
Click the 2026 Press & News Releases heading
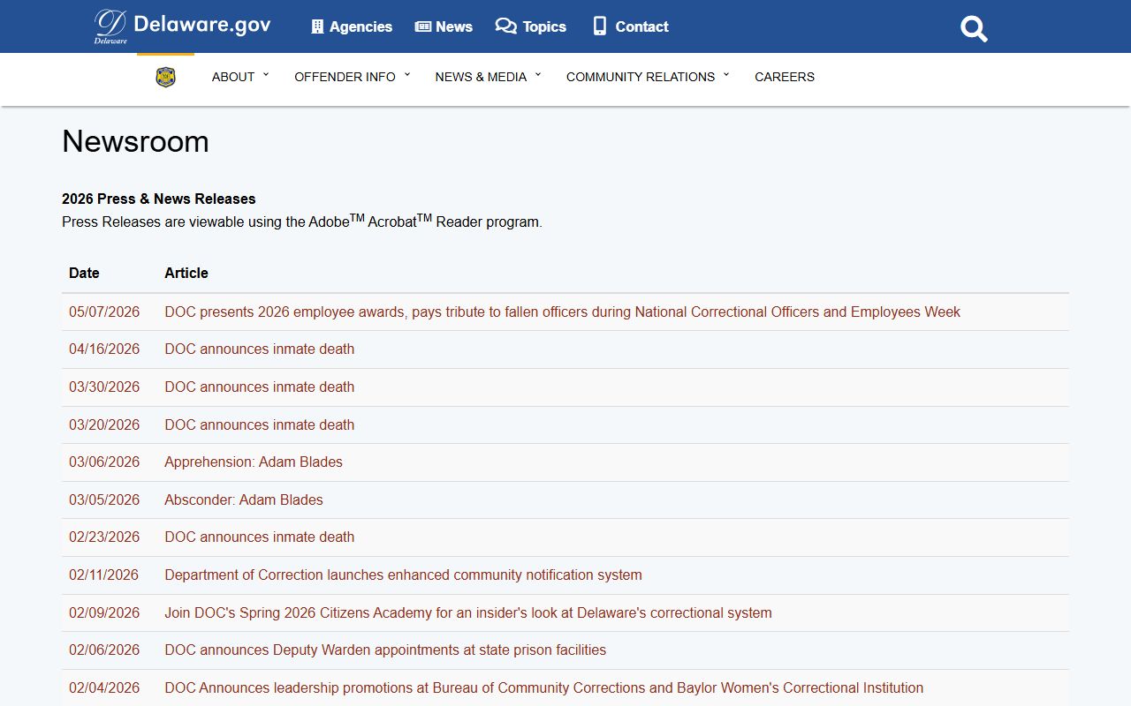tap(159, 199)
